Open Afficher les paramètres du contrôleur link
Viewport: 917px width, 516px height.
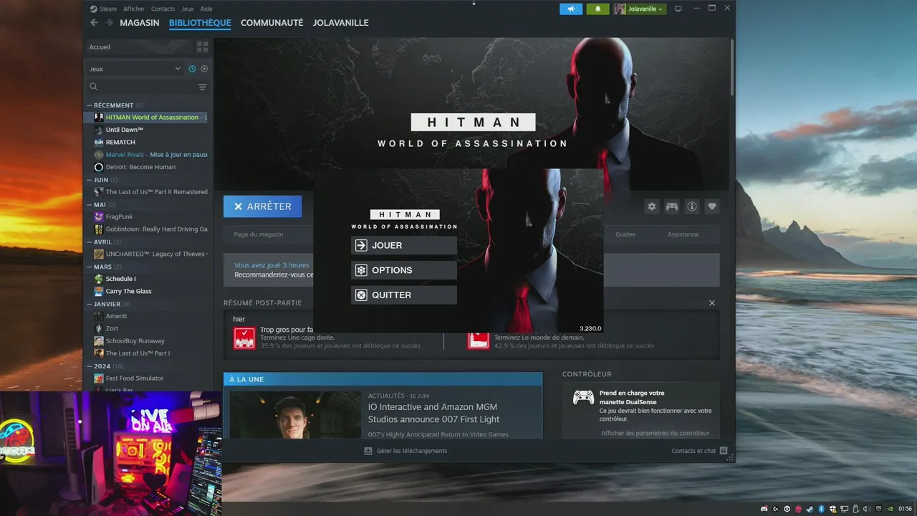click(x=655, y=433)
